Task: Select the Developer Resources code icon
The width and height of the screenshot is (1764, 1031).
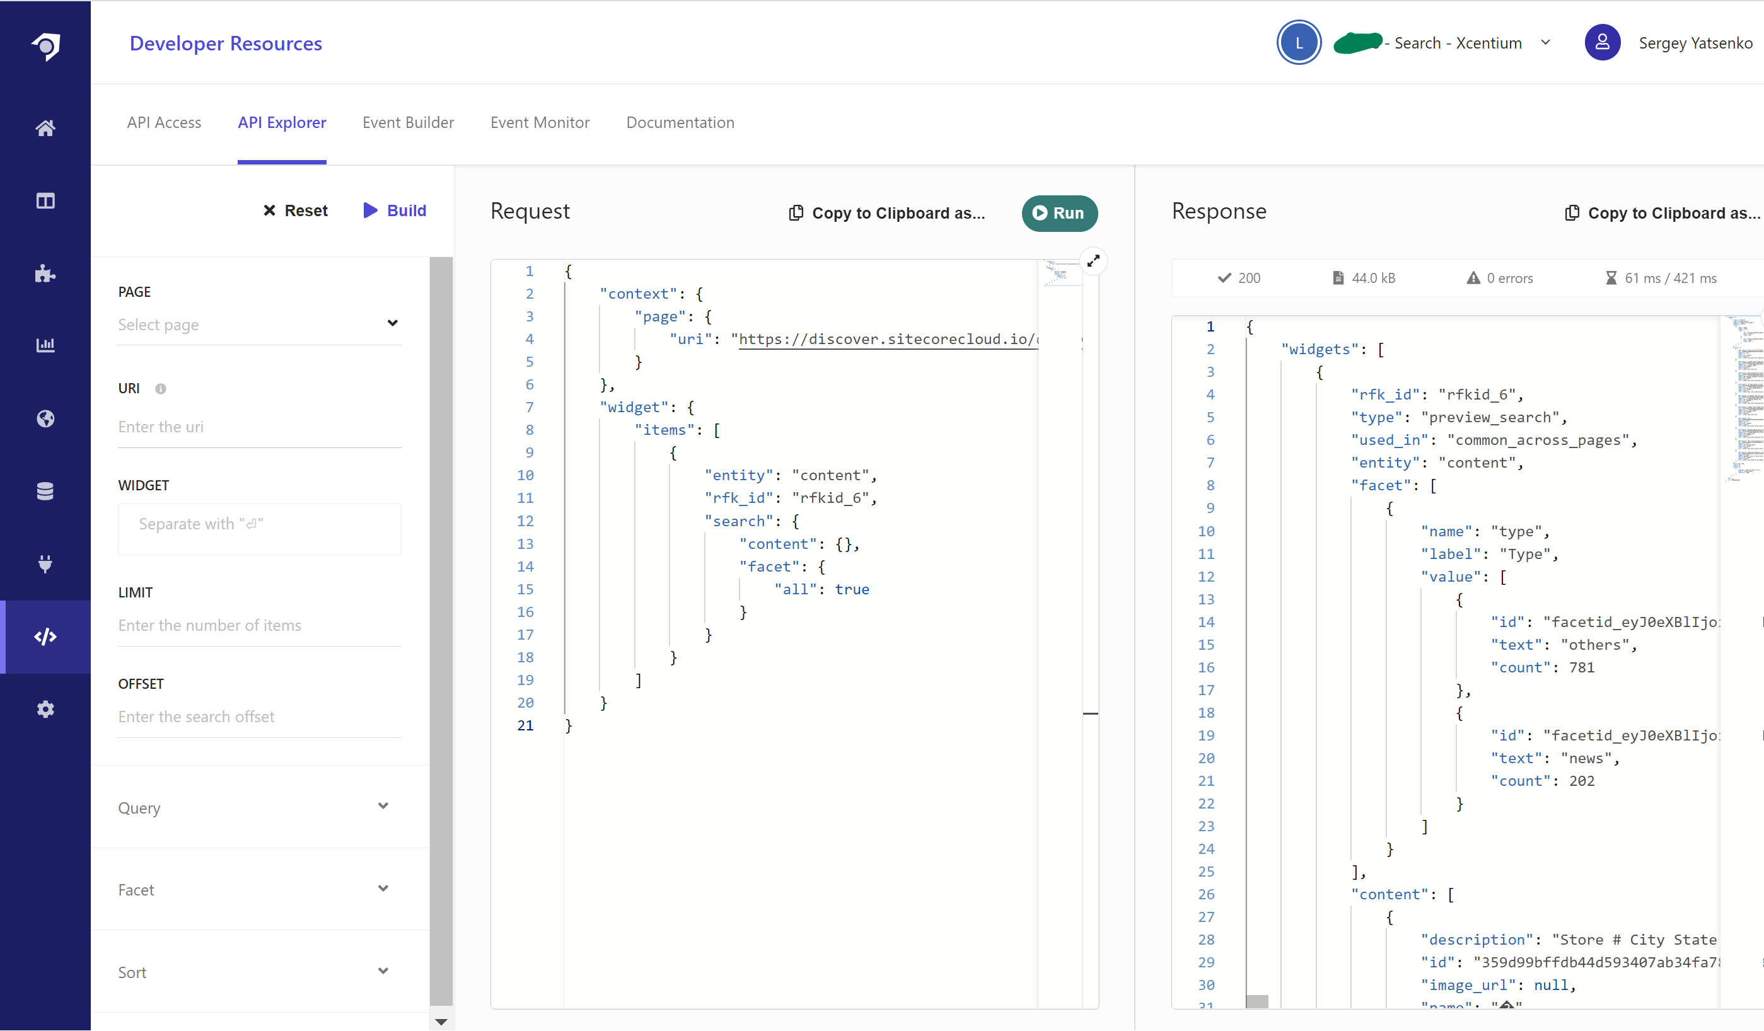Action: coord(45,636)
